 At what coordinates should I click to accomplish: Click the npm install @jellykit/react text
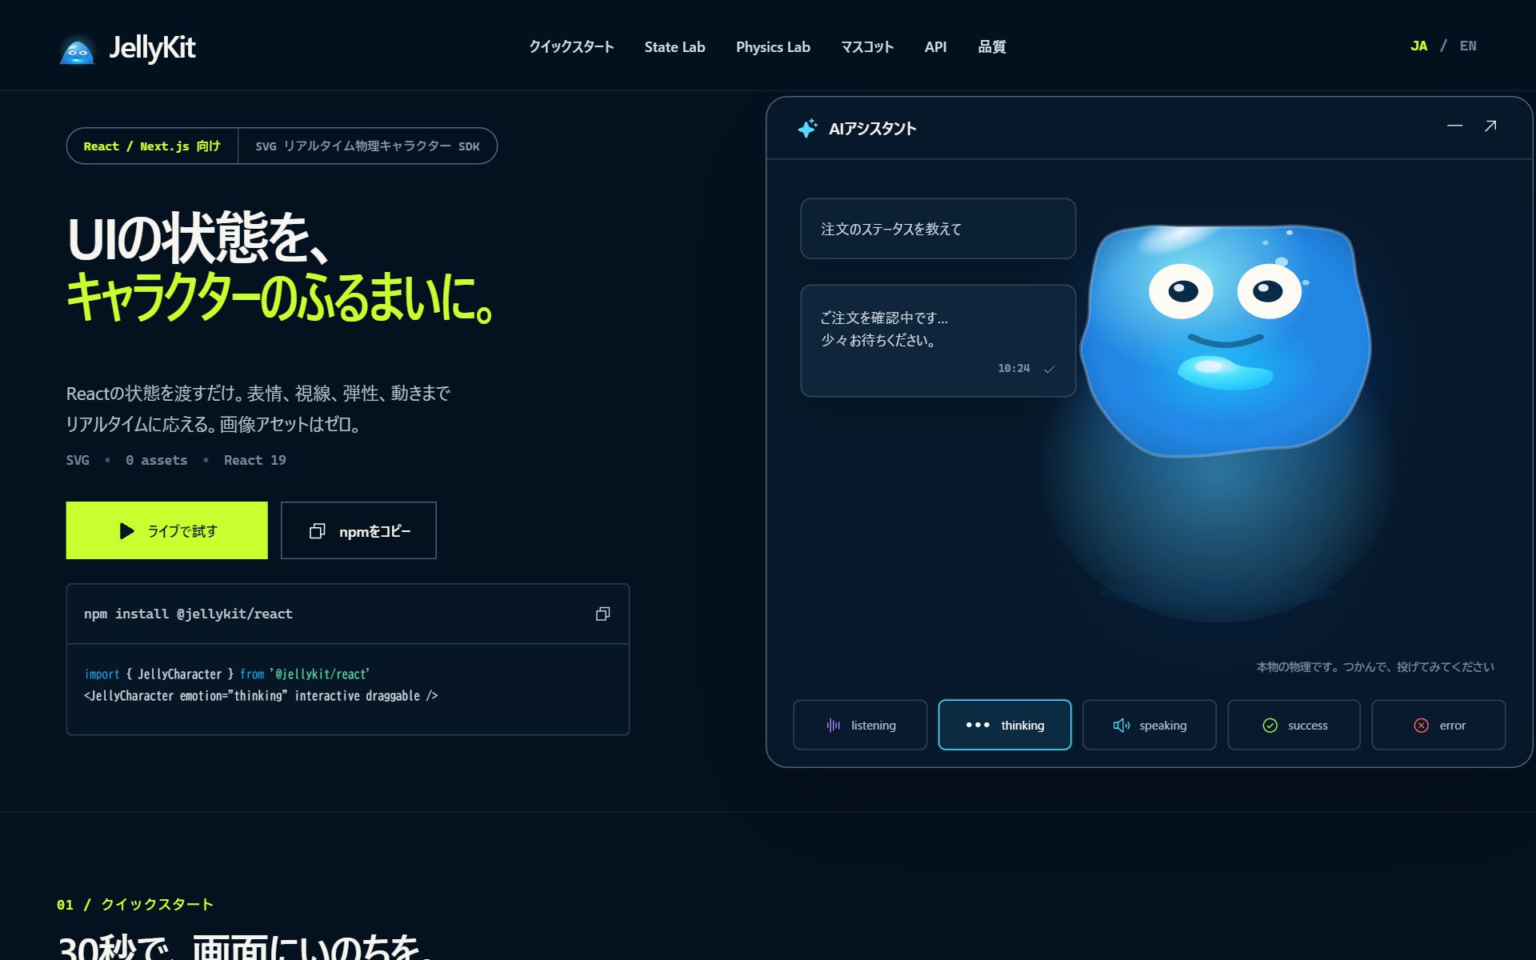[188, 614]
